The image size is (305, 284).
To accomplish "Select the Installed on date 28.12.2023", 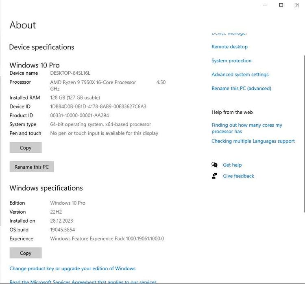I will [62, 221].
